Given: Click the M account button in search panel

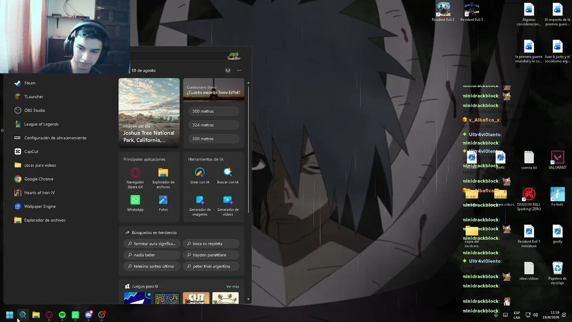Looking at the screenshot, I should coord(227,70).
